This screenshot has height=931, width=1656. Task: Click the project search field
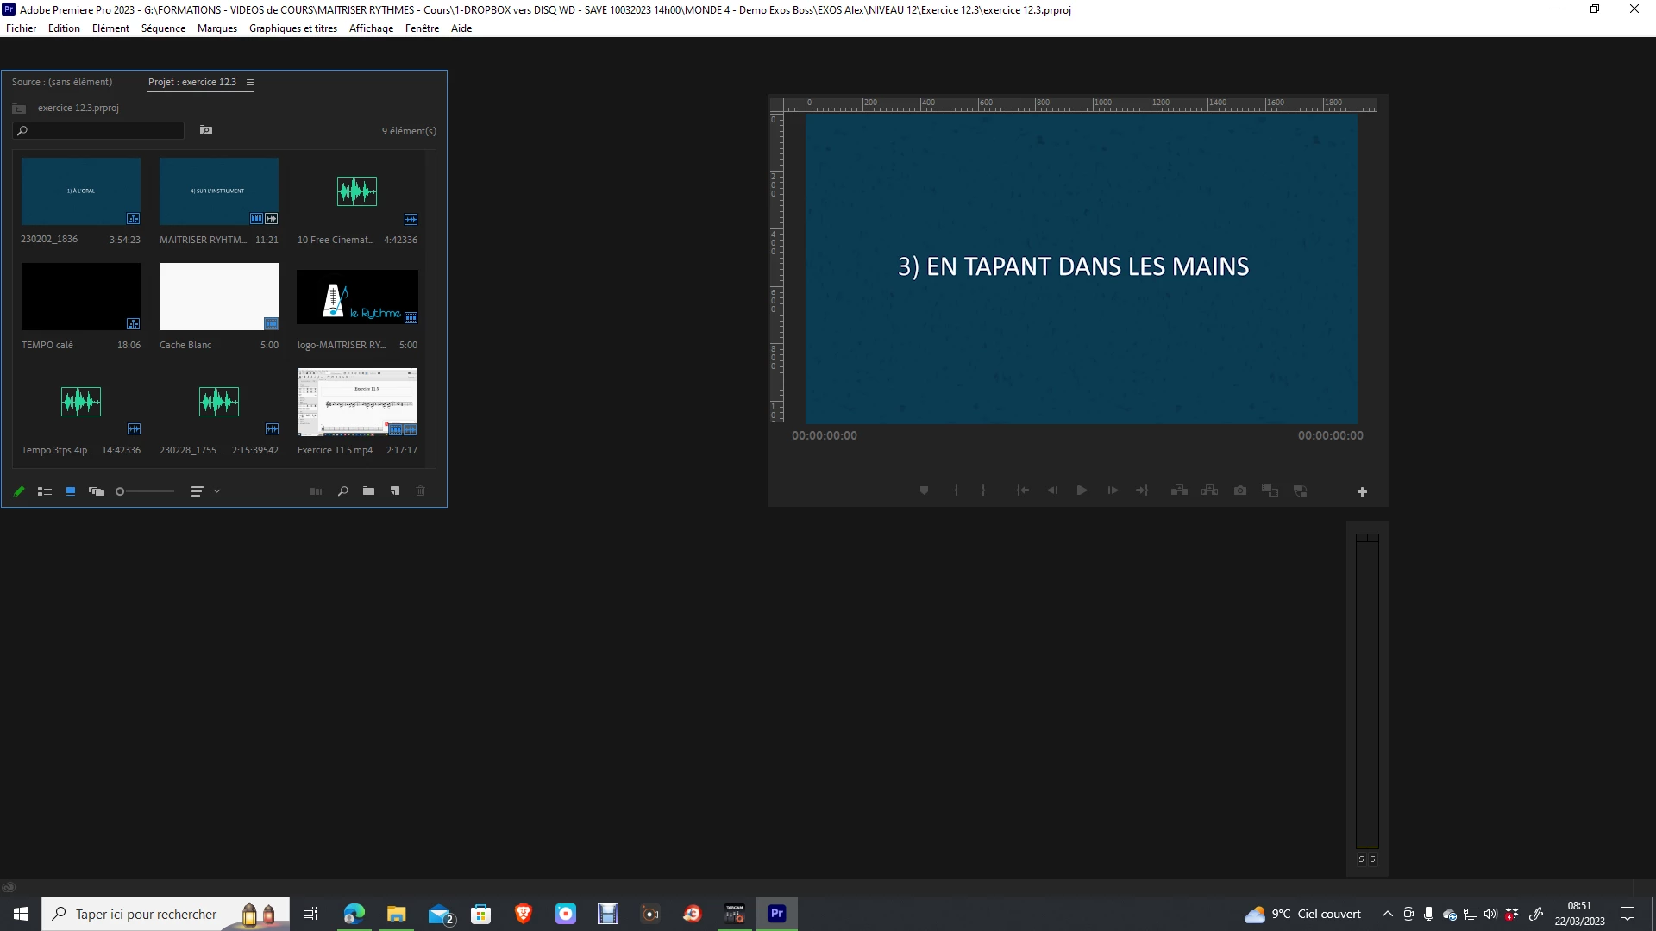click(x=103, y=131)
